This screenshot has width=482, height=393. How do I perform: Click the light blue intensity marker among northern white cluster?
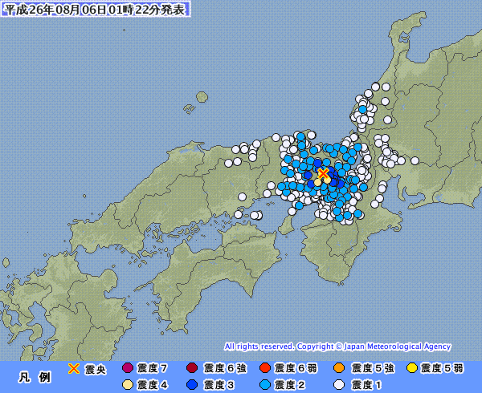click(363, 109)
